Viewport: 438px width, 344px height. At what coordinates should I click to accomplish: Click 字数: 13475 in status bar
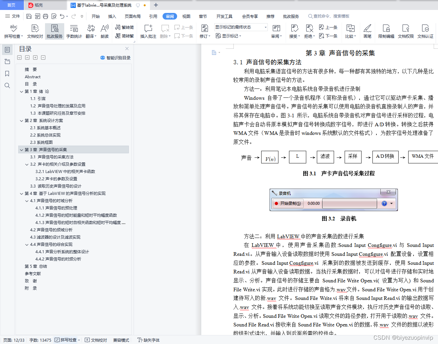(x=40, y=340)
